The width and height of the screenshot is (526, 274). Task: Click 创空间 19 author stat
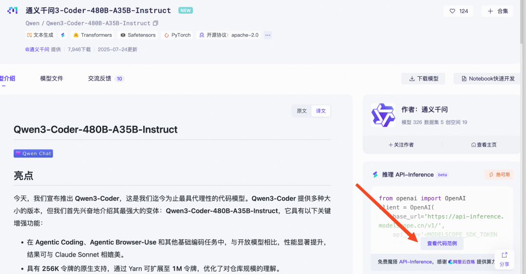(x=456, y=122)
